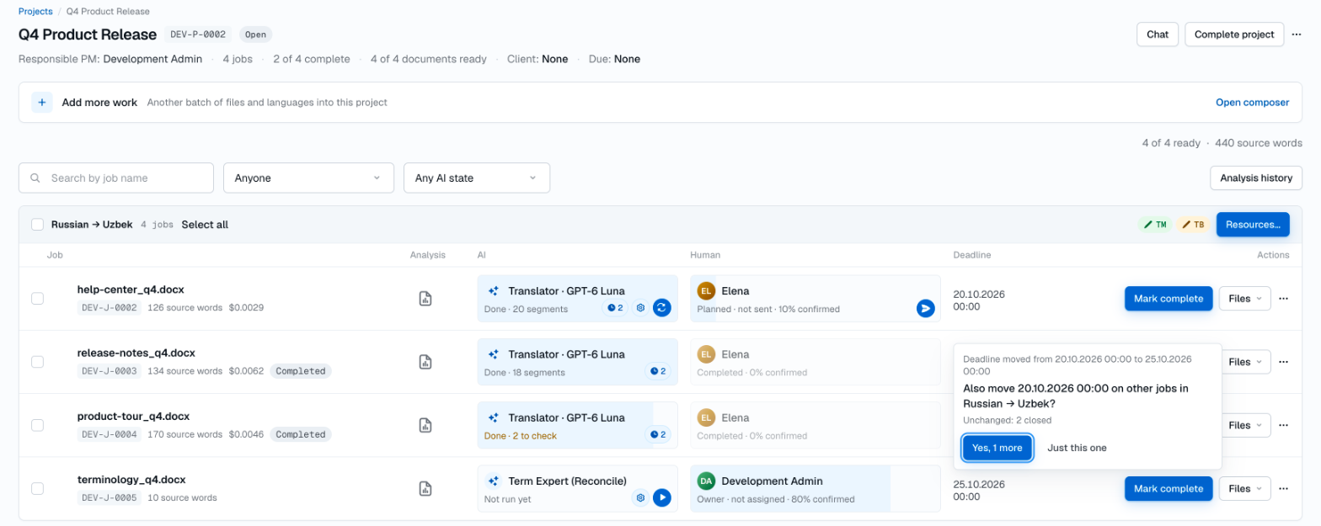Click the Chat button
1321x526 pixels.
tap(1158, 35)
